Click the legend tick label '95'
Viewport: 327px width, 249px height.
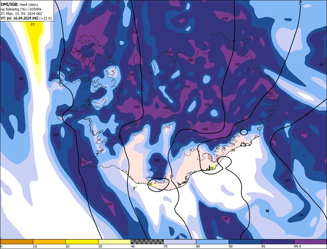tap(263, 246)
